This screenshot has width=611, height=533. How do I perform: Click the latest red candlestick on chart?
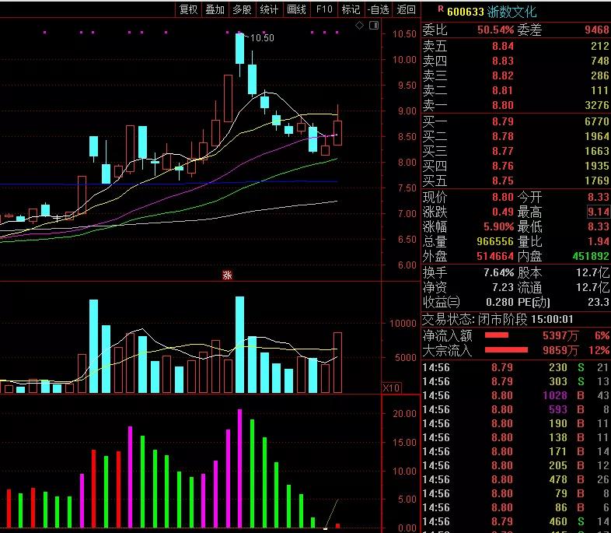337,133
